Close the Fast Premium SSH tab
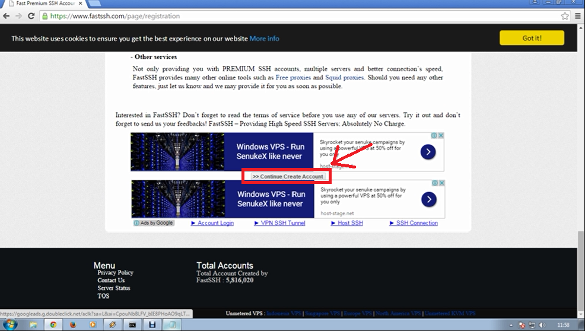Viewport: 585px width, 331px height. (80, 3)
